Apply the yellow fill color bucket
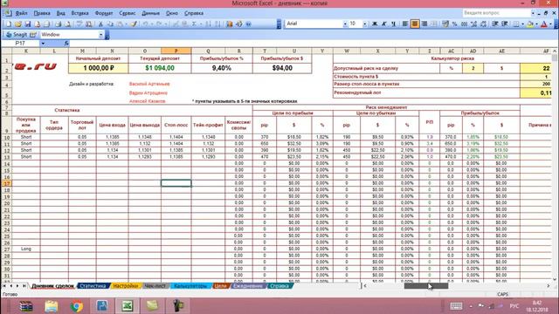 [x=530, y=24]
